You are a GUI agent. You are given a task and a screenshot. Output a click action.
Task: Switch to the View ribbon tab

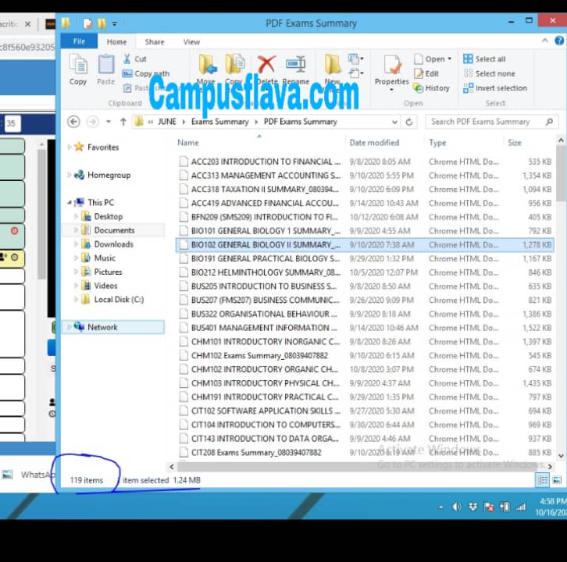(191, 42)
